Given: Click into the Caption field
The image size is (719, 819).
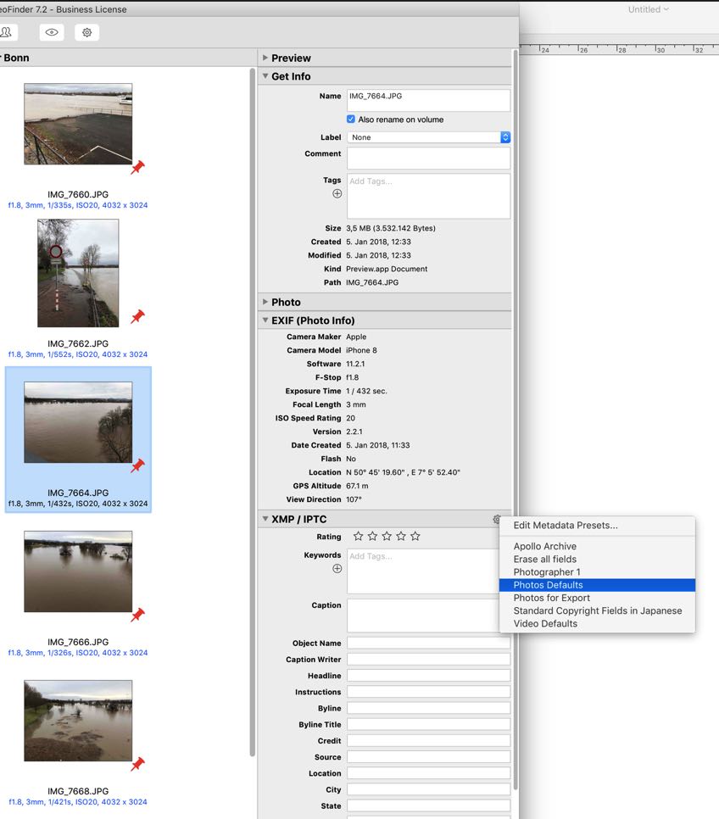Looking at the screenshot, I should point(423,616).
